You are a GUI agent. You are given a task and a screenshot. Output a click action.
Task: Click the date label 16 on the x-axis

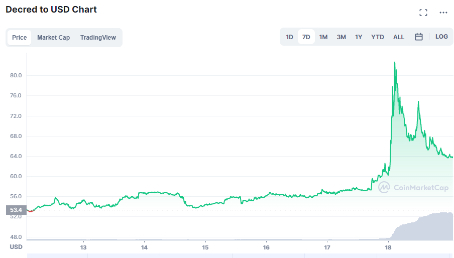266,247
